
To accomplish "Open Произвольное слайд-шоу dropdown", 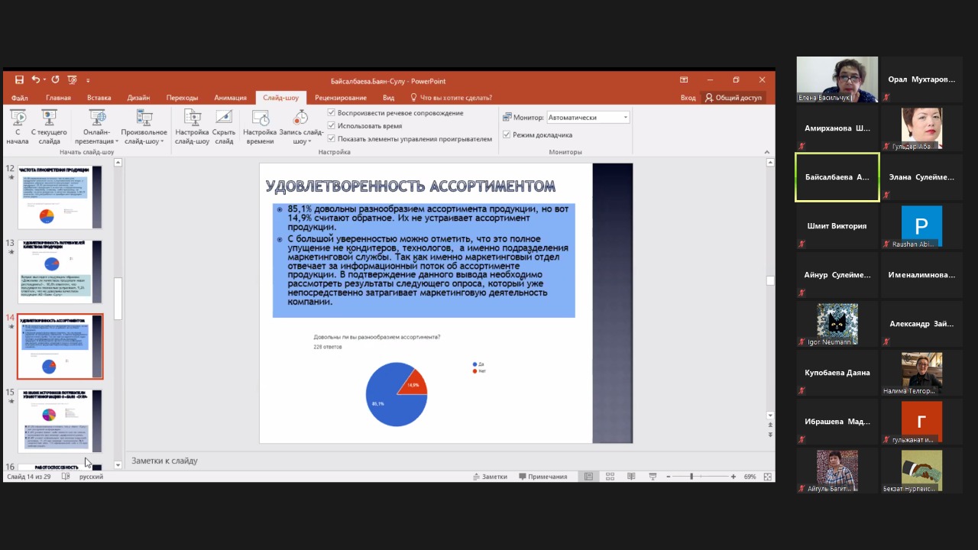I will (x=144, y=126).
